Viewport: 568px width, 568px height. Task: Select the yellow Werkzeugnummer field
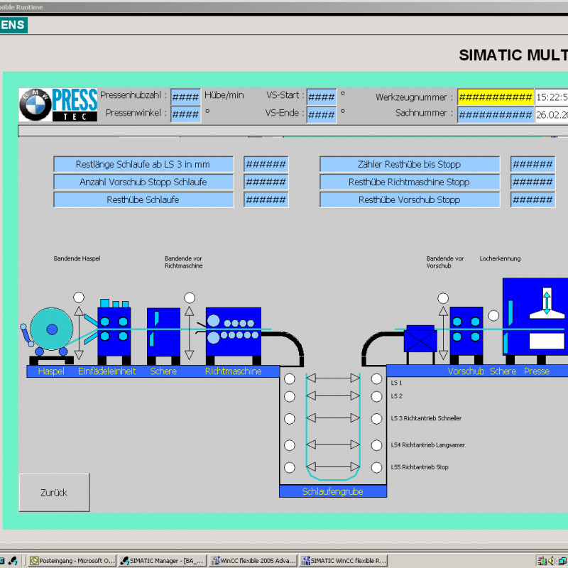coord(495,97)
